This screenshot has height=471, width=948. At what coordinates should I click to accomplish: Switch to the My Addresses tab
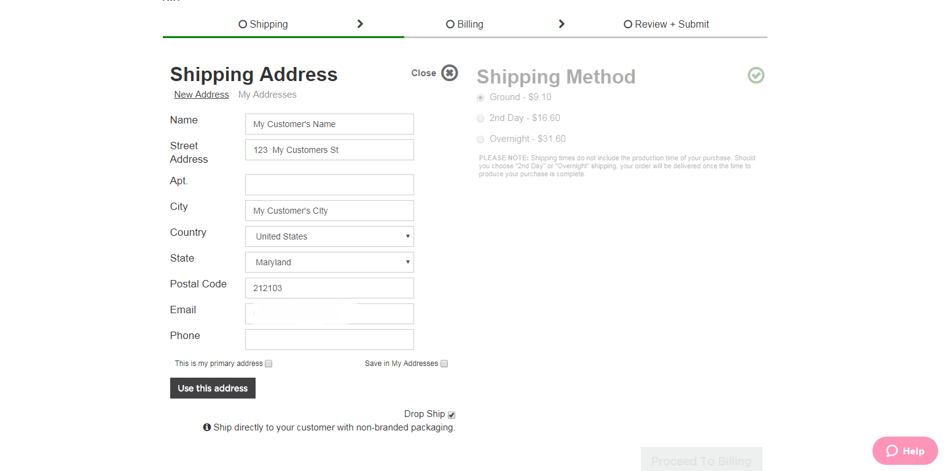(x=267, y=95)
